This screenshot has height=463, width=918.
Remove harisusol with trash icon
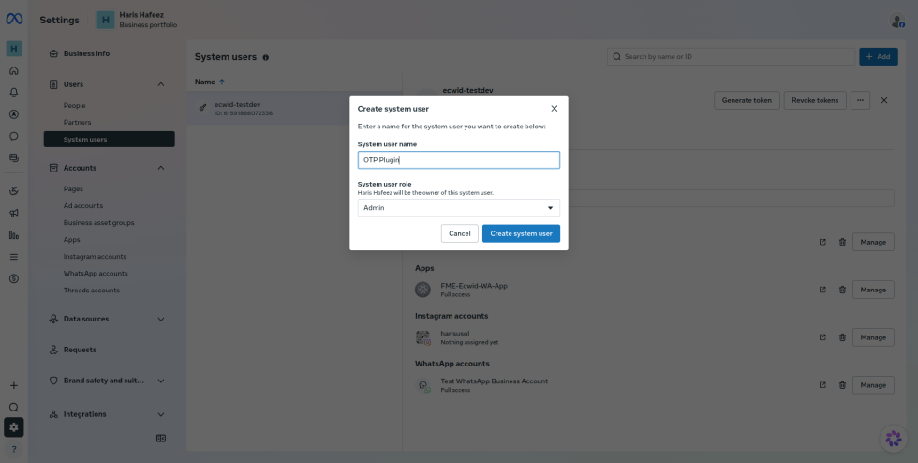(842, 337)
